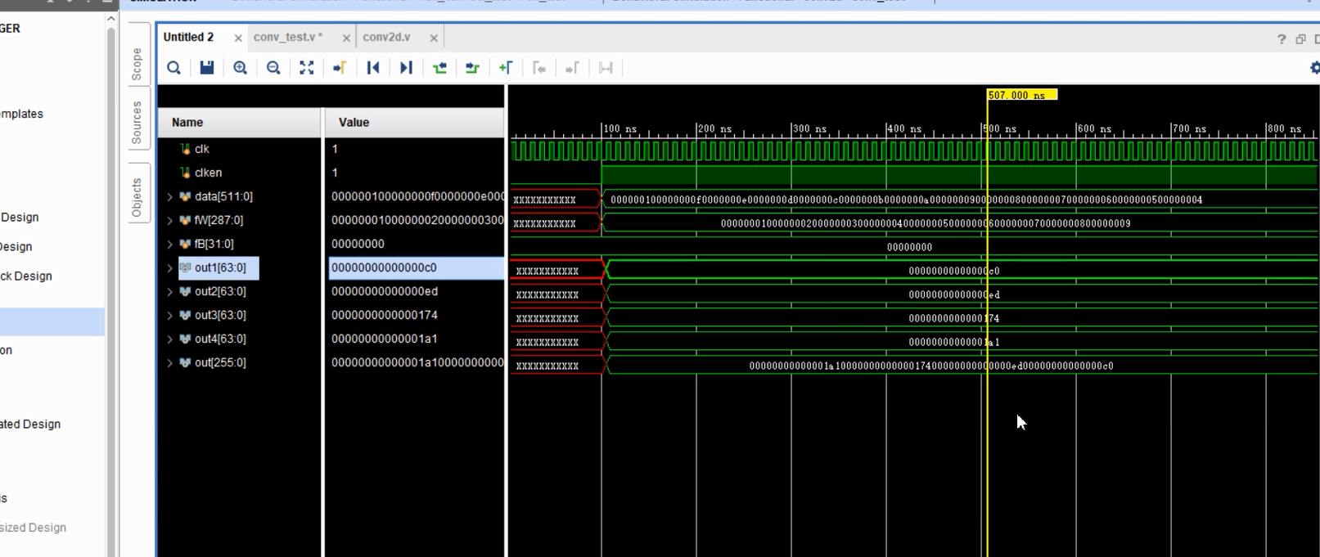Zoom out of the waveform

point(273,68)
